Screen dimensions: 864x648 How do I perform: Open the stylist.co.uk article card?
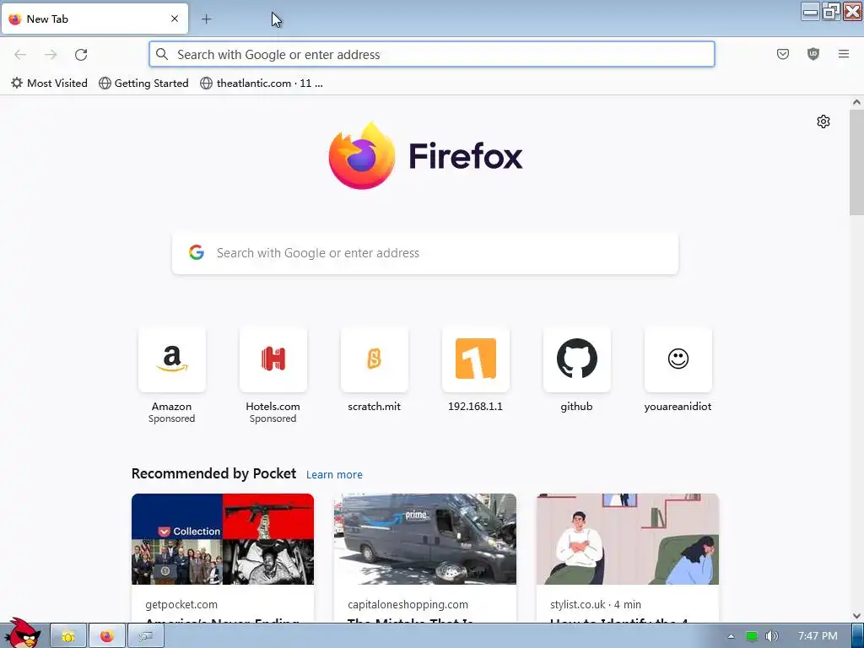click(628, 559)
